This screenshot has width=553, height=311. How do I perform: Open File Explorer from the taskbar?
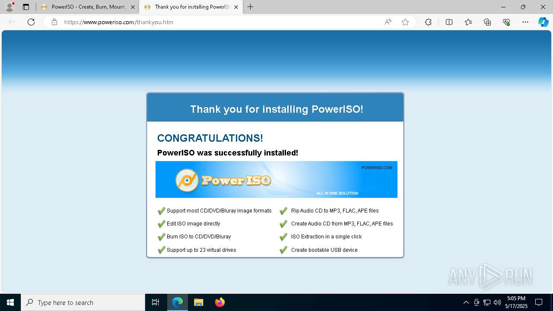tap(199, 302)
